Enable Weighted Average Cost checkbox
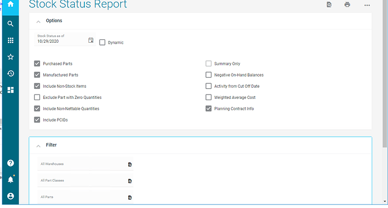Viewport: 388px width, 208px height. [x=209, y=97]
